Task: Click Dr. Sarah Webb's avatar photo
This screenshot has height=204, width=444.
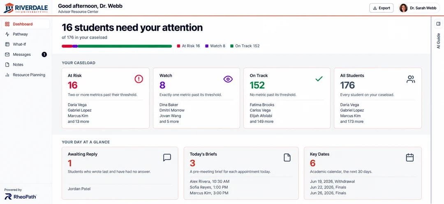Action: 404,8
